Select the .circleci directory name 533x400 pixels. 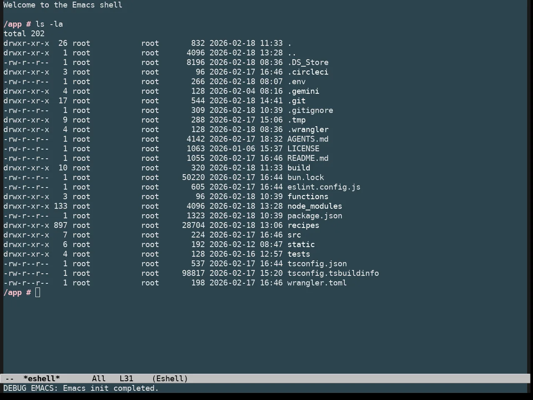(308, 72)
